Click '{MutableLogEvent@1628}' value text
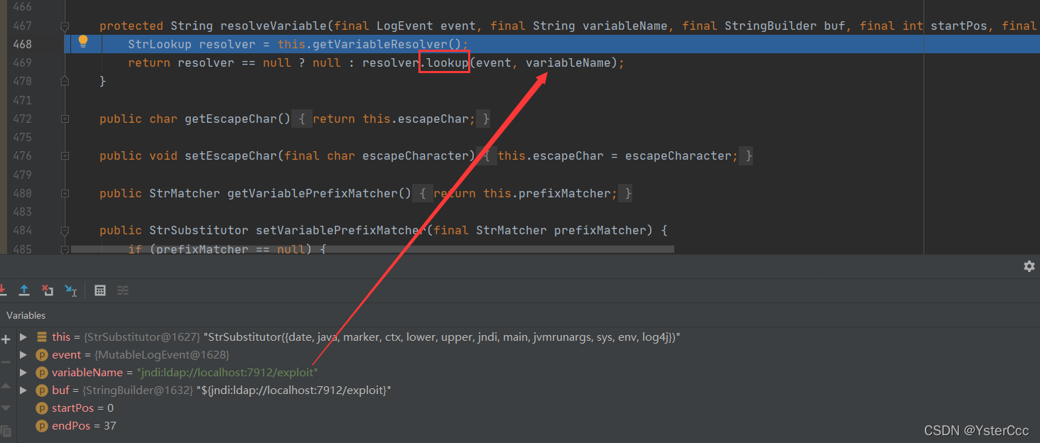The width and height of the screenshot is (1040, 443). tap(162, 355)
